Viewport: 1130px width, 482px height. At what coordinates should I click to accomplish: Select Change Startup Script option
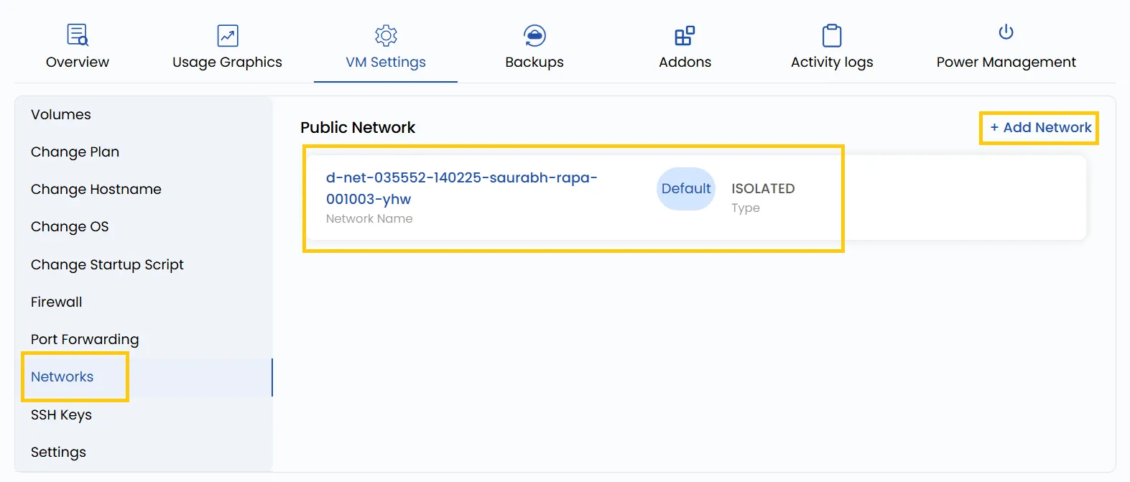(x=107, y=265)
